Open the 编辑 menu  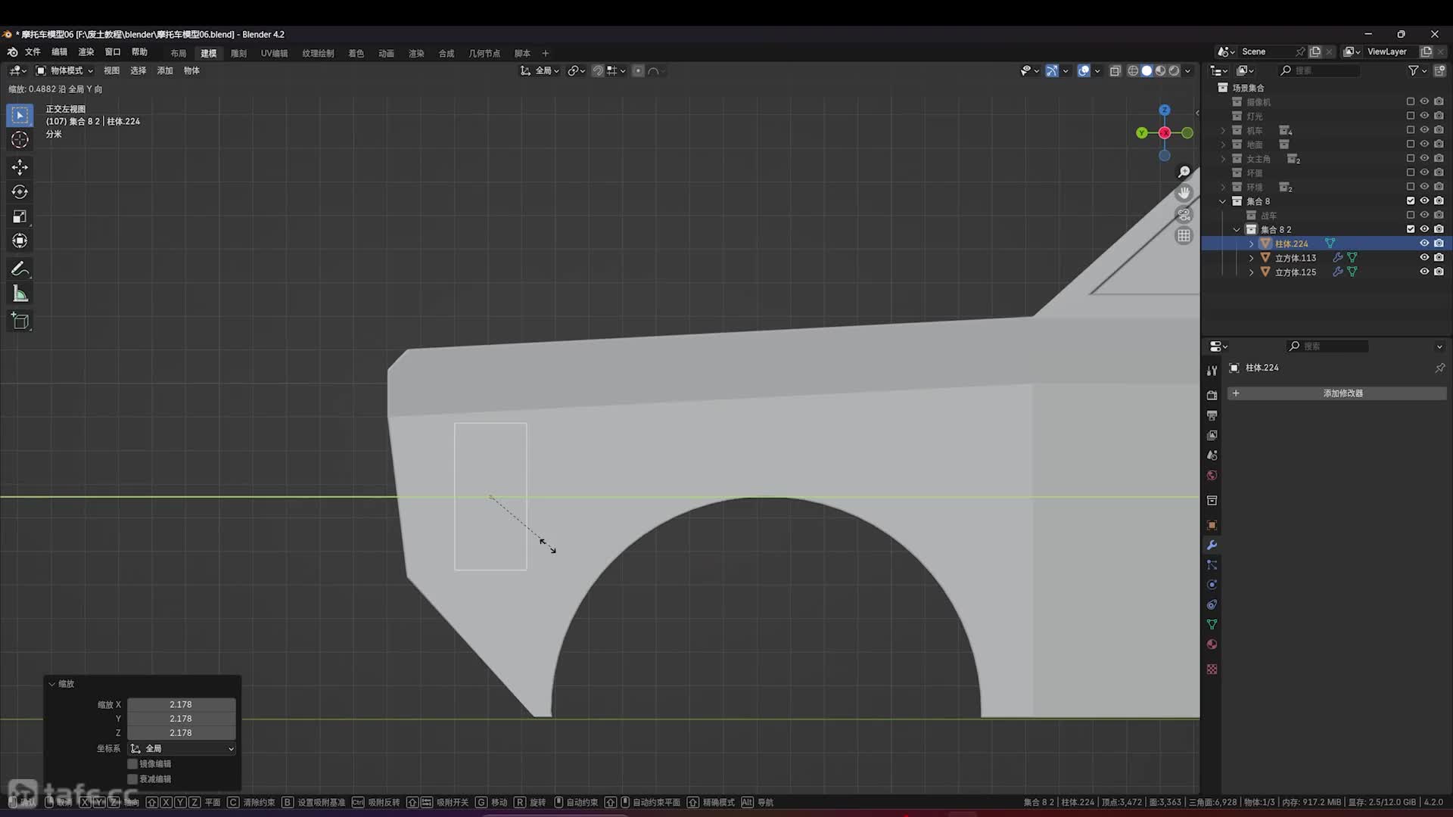[59, 52]
